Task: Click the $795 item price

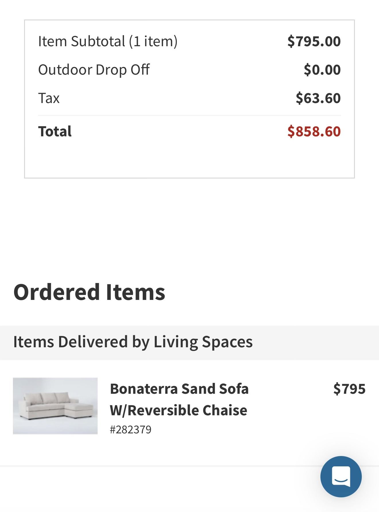Action: (349, 389)
